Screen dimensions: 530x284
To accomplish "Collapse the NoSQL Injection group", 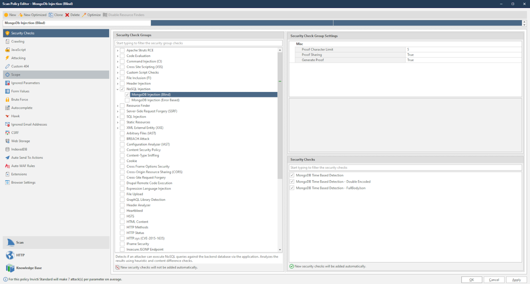I will [117, 89].
